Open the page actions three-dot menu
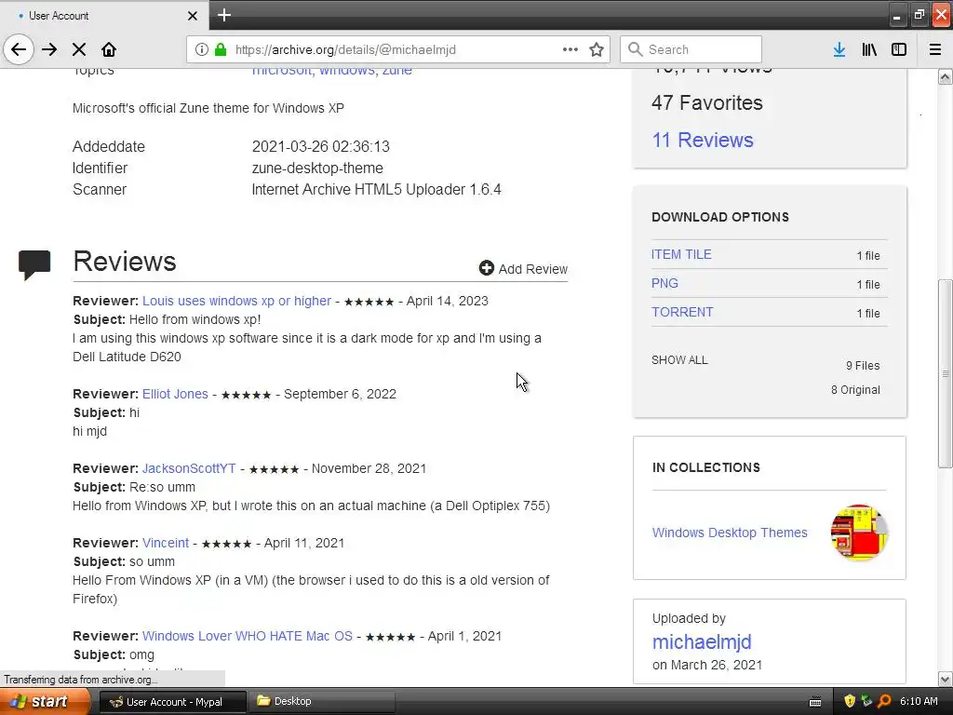Screen dimensions: 953x715 coord(570,49)
